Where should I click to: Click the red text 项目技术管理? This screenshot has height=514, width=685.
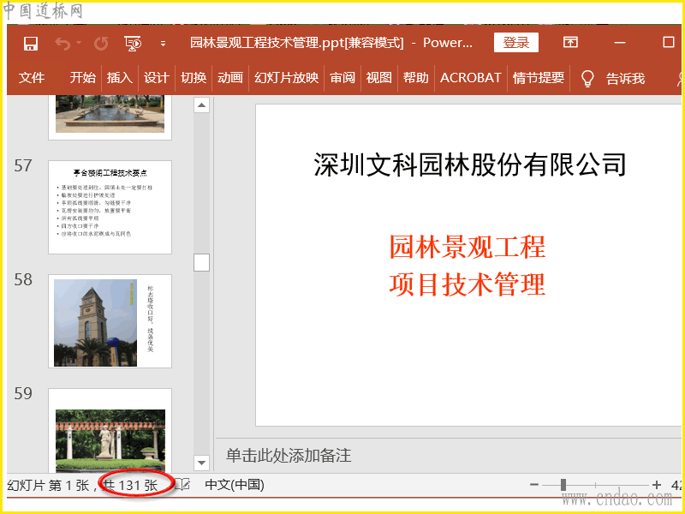pyautogui.click(x=468, y=284)
